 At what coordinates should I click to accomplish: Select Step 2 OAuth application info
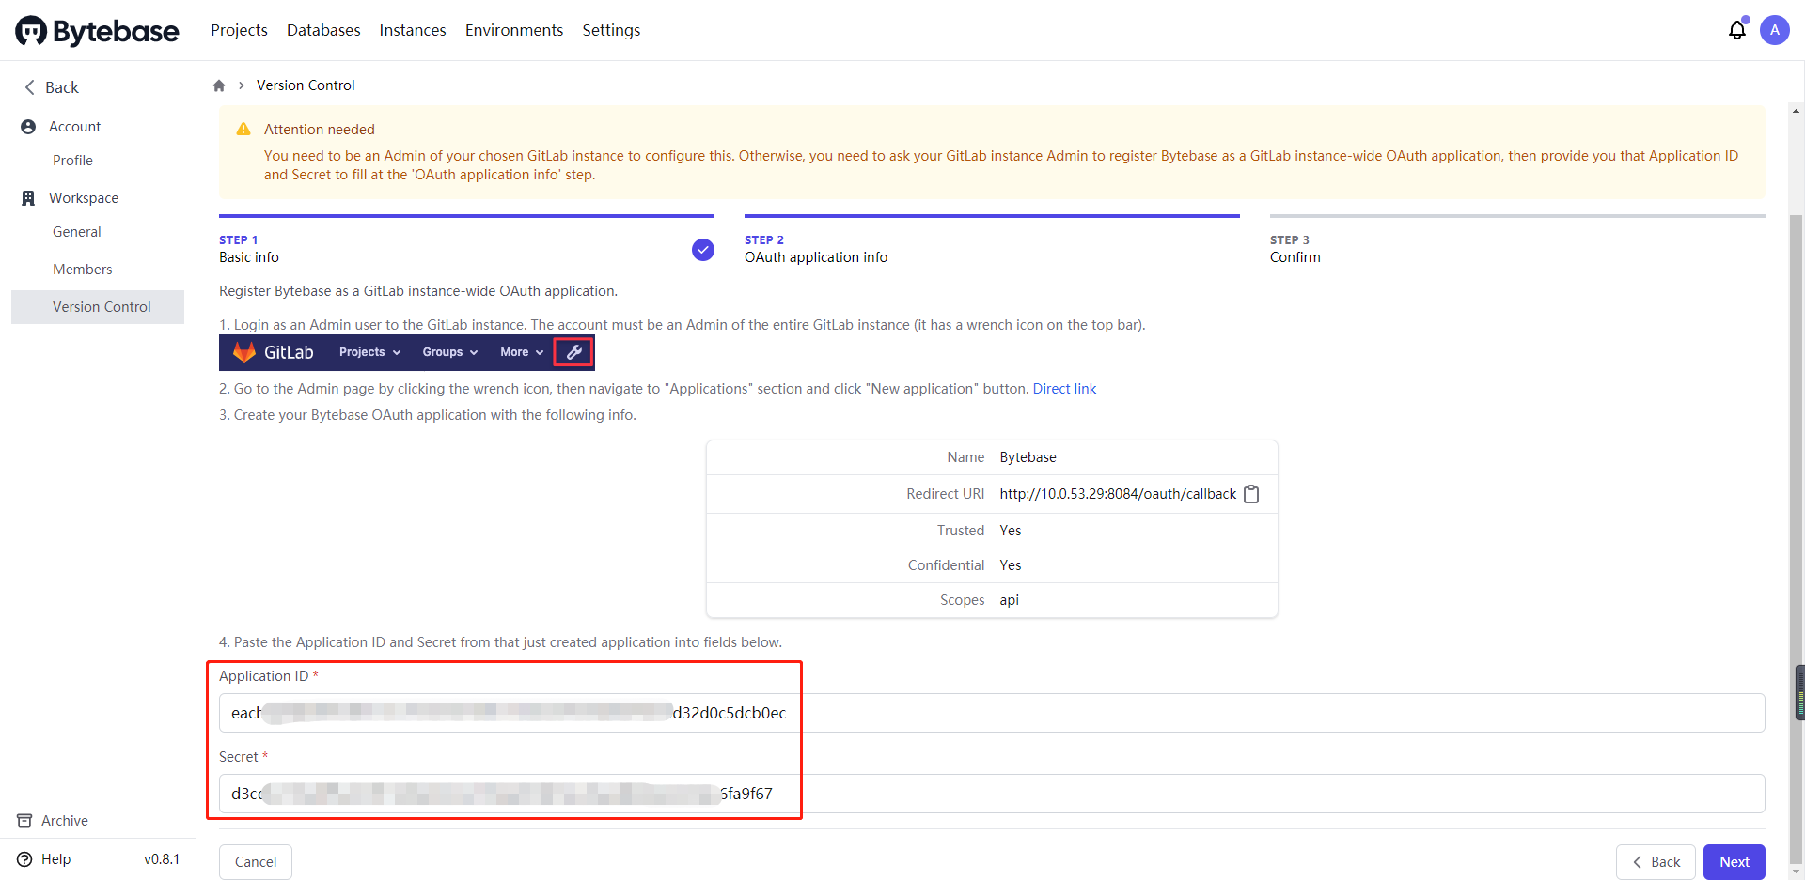(992, 241)
